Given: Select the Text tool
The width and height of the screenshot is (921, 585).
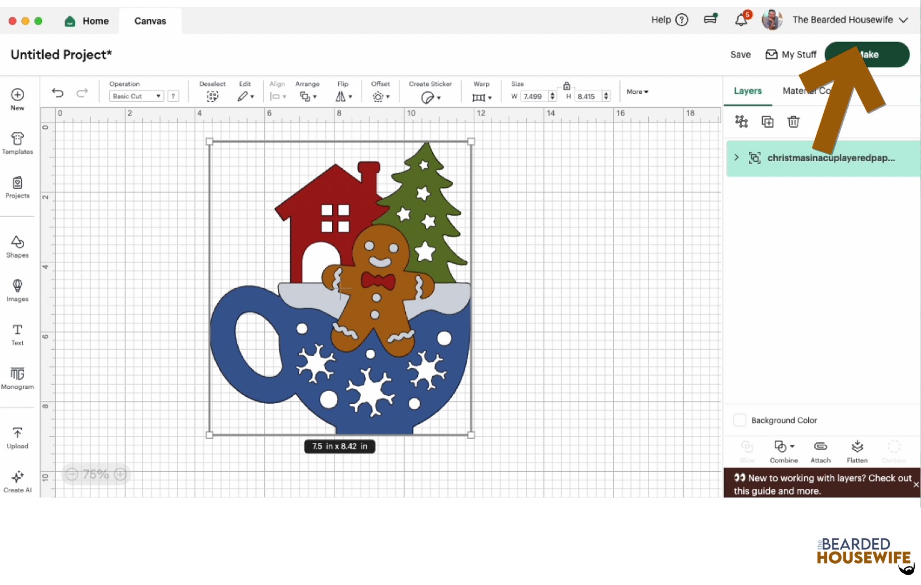Looking at the screenshot, I should tap(17, 334).
